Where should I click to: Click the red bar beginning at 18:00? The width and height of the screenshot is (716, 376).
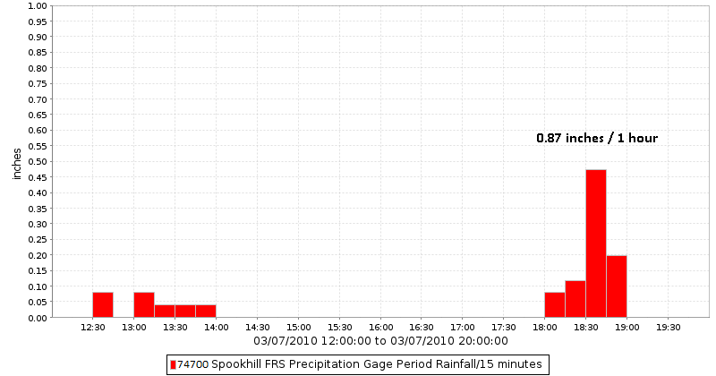[555, 304]
